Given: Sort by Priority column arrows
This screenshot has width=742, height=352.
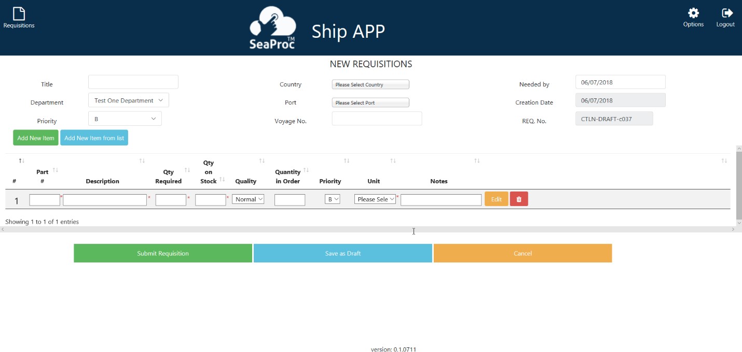Looking at the screenshot, I should (347, 161).
